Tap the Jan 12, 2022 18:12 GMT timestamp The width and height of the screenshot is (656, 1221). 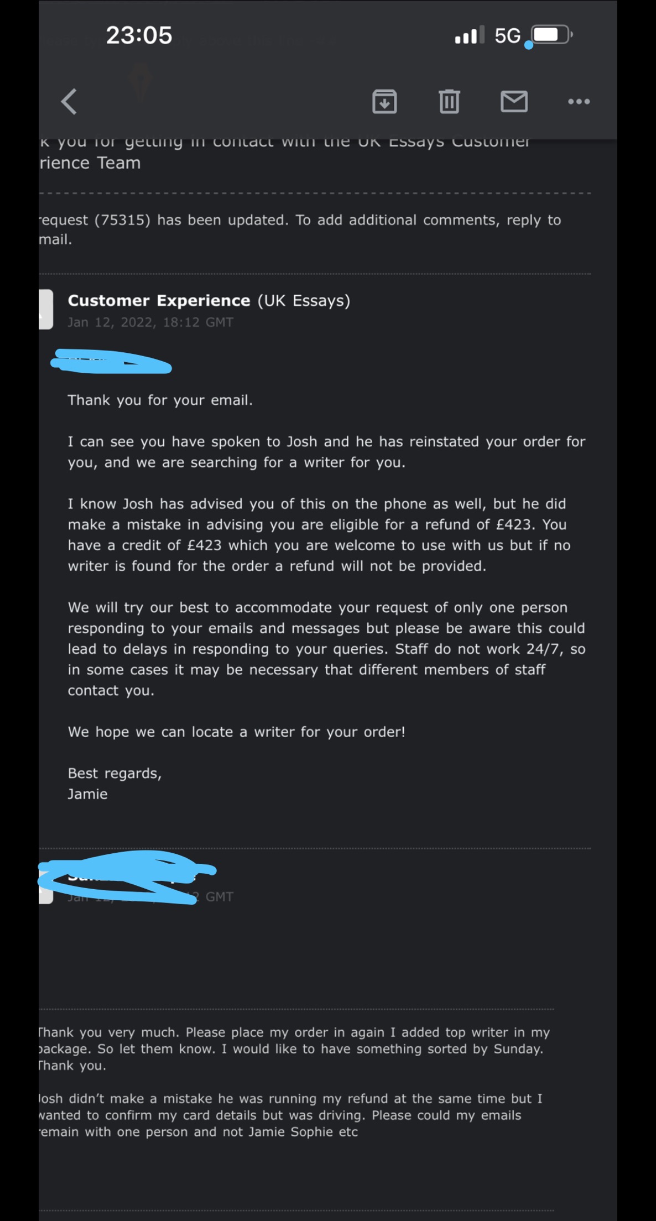[x=150, y=322]
